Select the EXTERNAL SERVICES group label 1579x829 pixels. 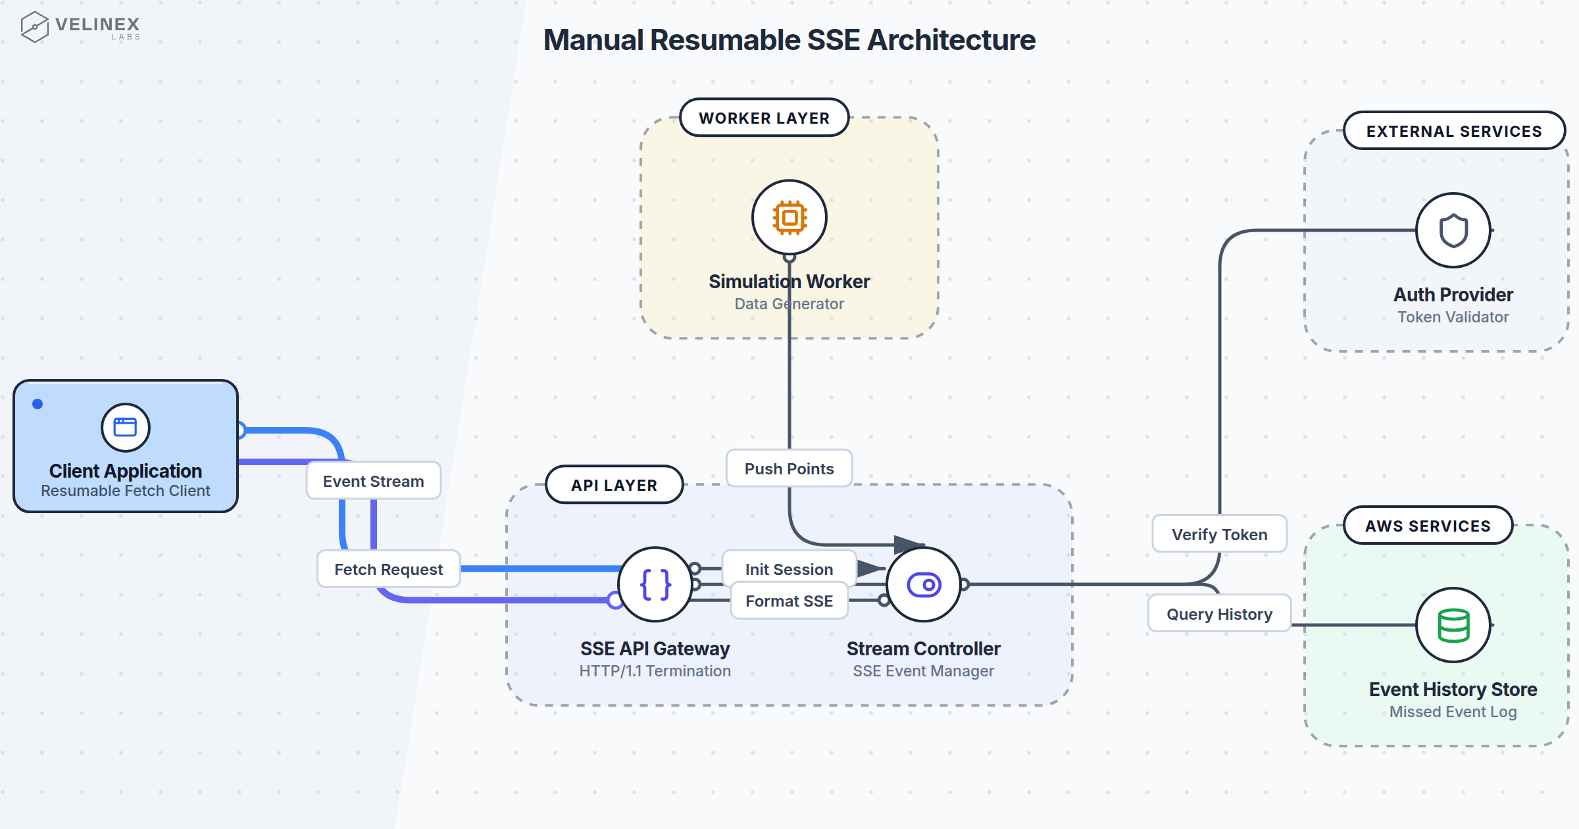pos(1454,131)
